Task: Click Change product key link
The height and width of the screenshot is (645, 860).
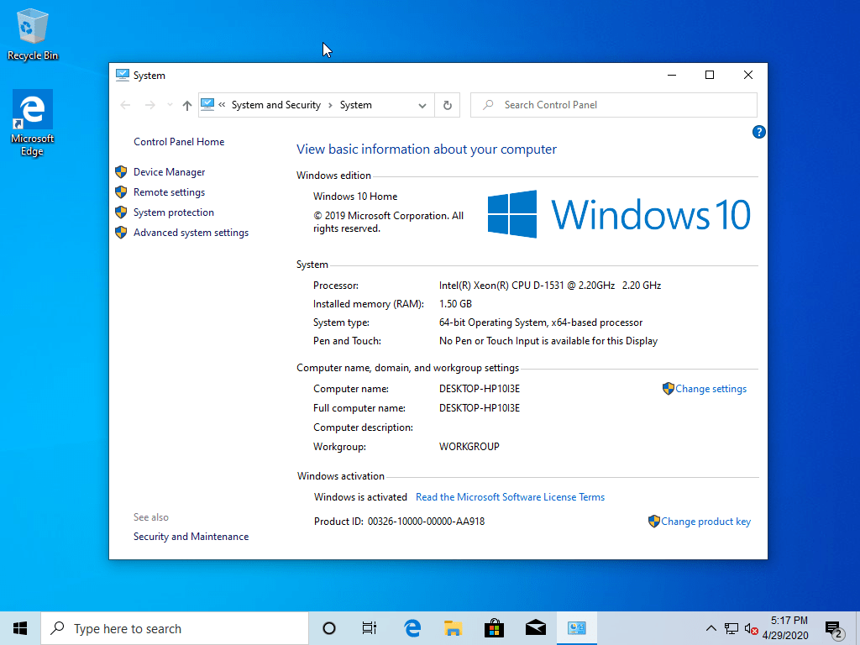Action: tap(705, 522)
